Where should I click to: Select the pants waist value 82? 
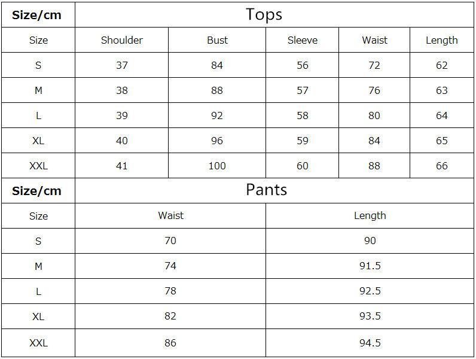click(x=170, y=316)
